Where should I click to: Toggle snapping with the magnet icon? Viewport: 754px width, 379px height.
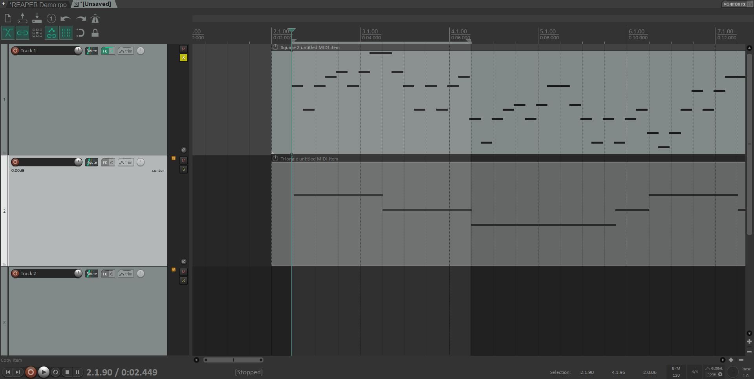pyautogui.click(x=80, y=33)
